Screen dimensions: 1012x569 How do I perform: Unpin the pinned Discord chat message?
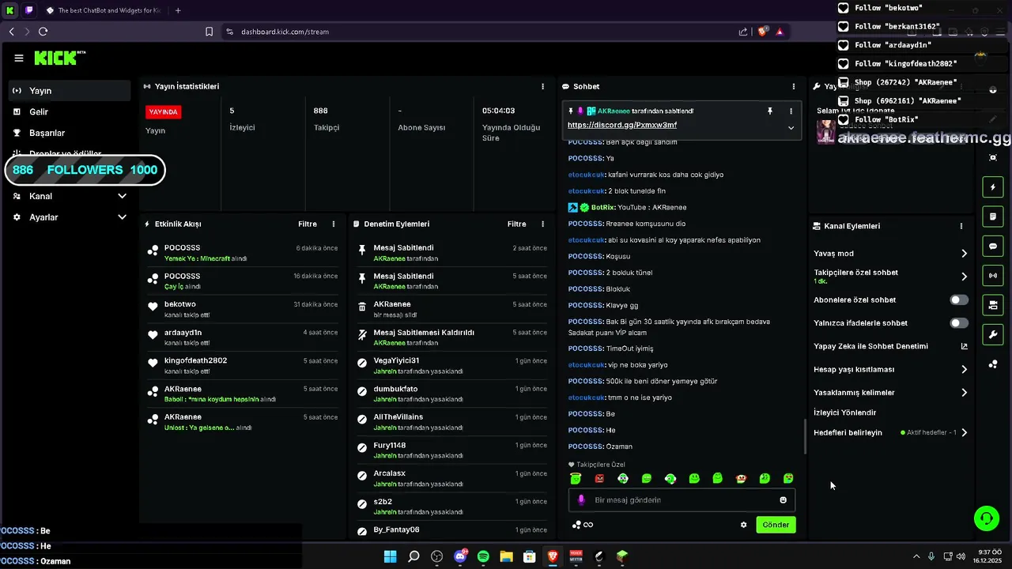pos(769,111)
